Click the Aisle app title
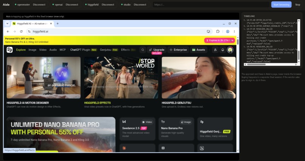305x161 pixels. [6, 5]
